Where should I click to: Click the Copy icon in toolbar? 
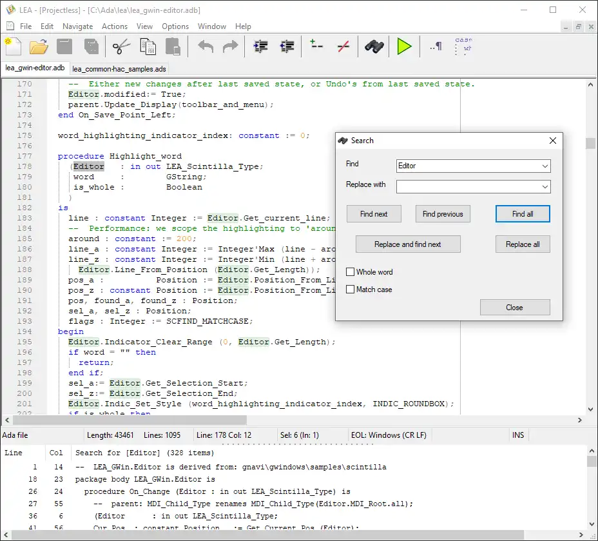click(x=148, y=46)
